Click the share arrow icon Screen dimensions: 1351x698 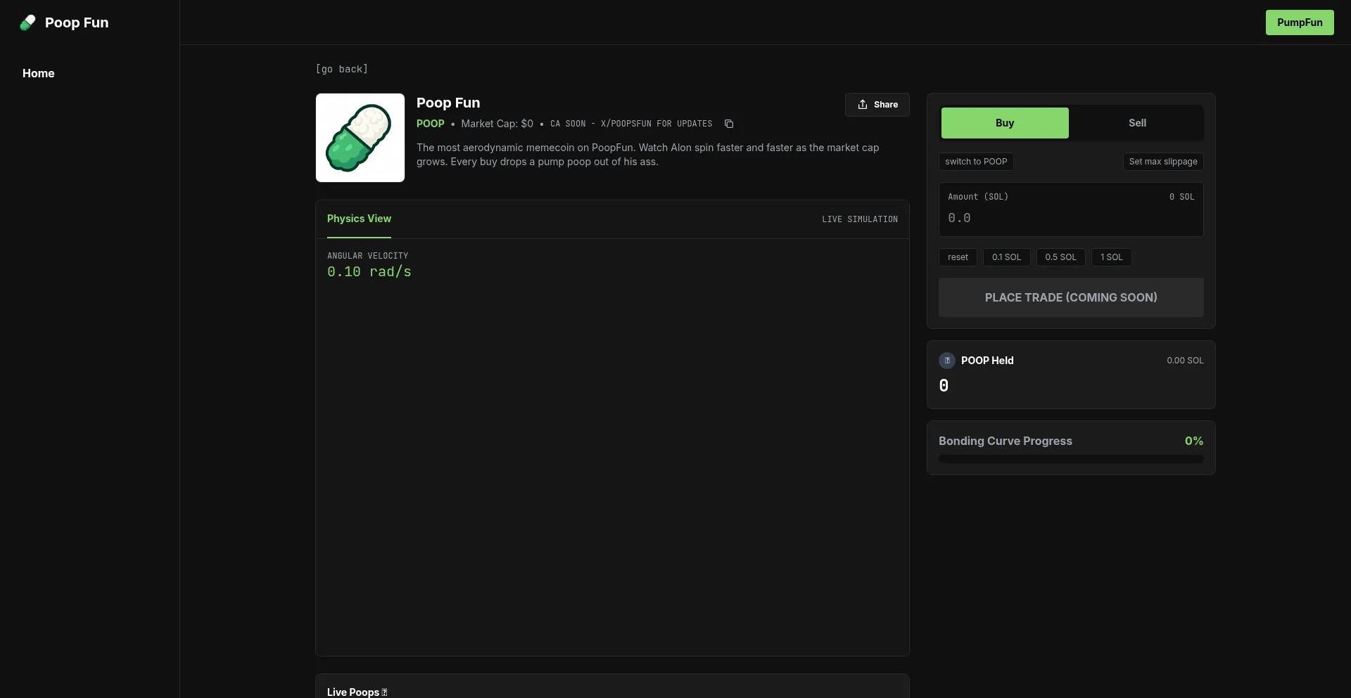pyautogui.click(x=863, y=105)
